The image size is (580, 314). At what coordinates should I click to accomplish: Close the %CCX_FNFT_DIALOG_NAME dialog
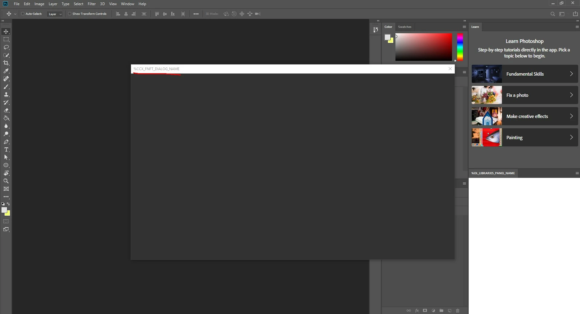(450, 69)
